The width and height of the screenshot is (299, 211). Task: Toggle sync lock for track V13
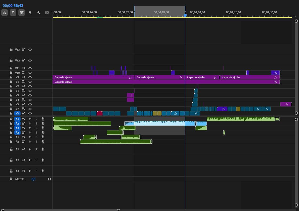pyautogui.click(x=24, y=49)
